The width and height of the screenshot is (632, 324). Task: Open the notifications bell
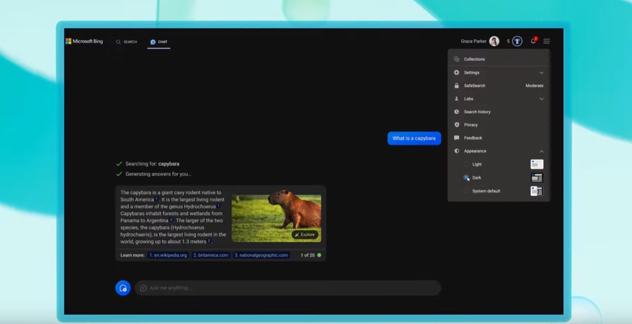[x=533, y=41]
